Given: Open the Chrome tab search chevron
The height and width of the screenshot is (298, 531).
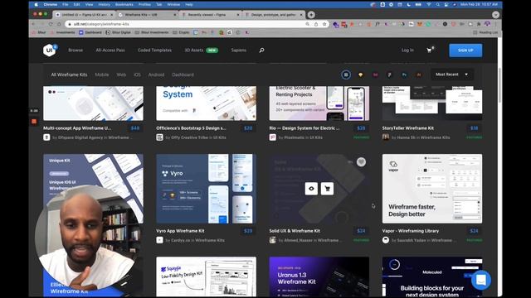Looking at the screenshot, I should pyautogui.click(x=495, y=15).
